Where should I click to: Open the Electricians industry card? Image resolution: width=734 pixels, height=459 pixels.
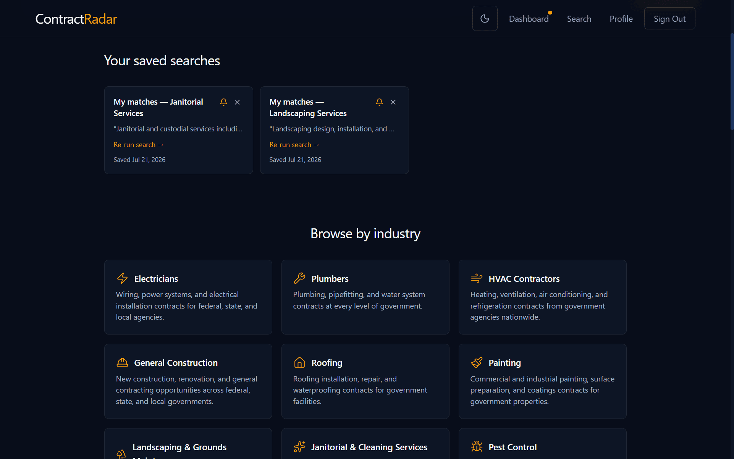tap(188, 297)
